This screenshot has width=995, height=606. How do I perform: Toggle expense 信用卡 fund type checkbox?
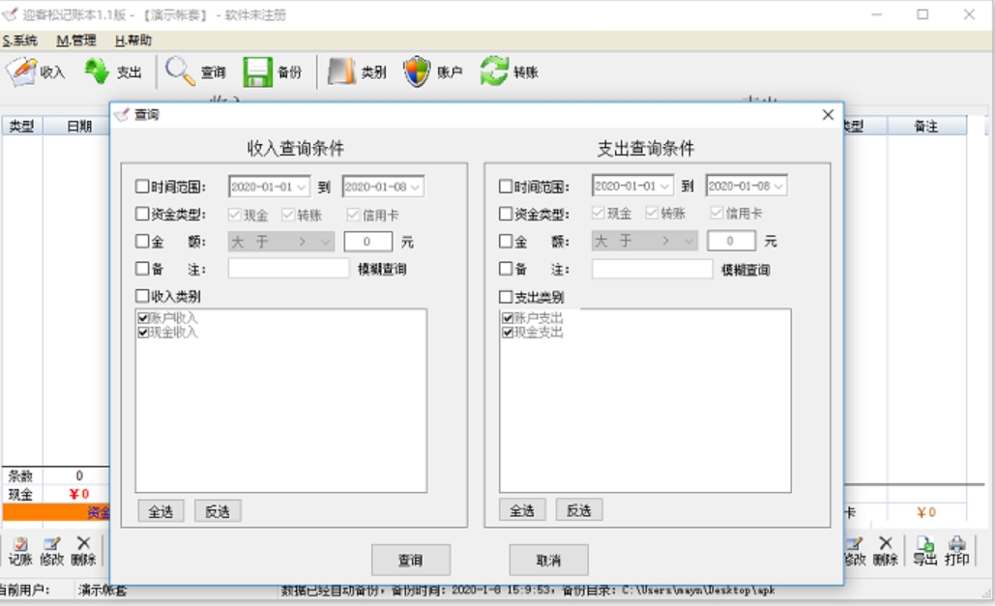[717, 213]
